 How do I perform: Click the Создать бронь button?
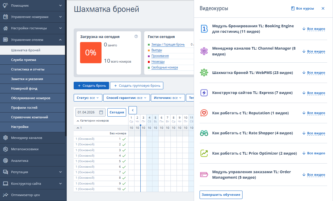click(91, 86)
